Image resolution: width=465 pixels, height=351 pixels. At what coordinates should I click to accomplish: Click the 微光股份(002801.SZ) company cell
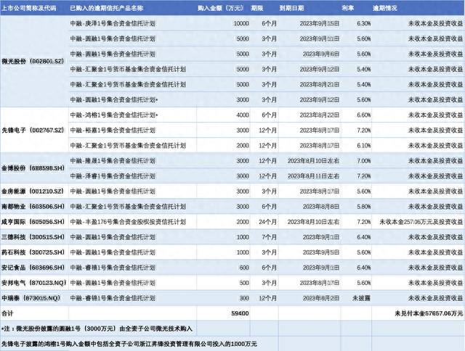(x=33, y=61)
